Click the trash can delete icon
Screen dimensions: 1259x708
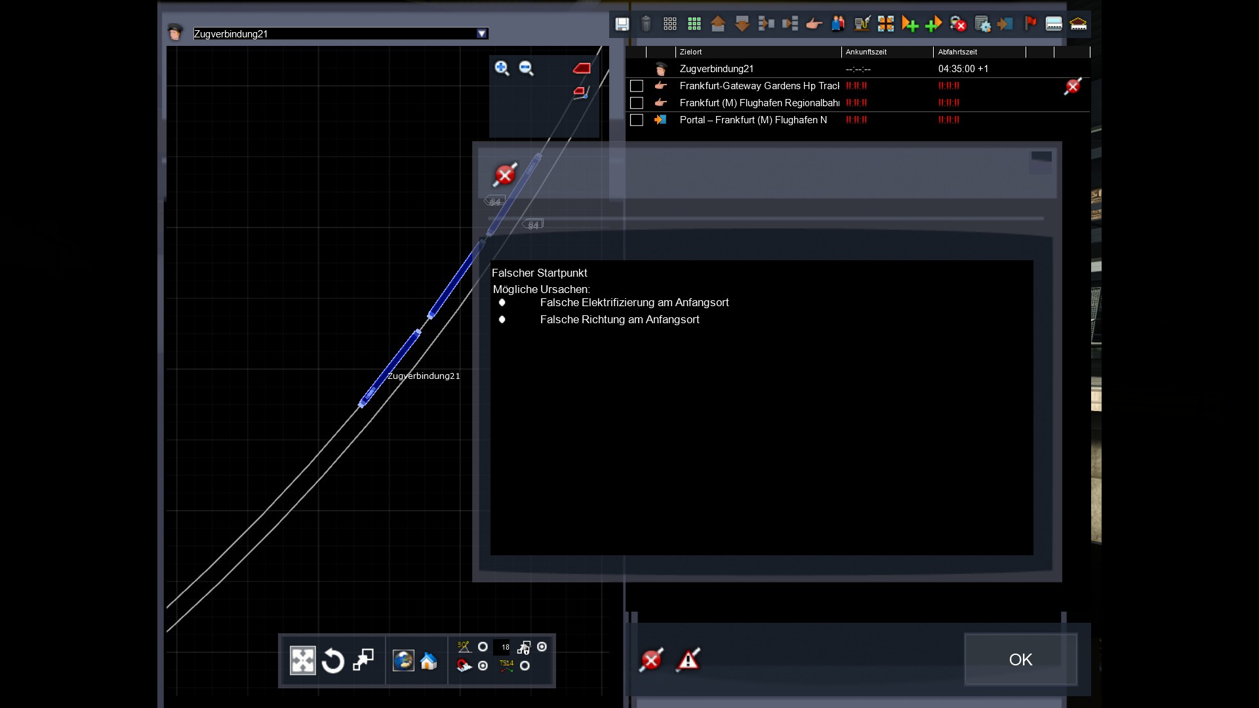point(646,24)
